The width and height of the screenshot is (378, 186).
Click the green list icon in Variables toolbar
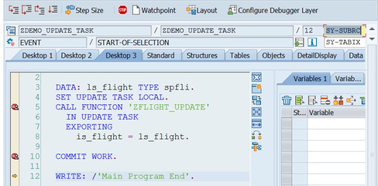(x=300, y=100)
